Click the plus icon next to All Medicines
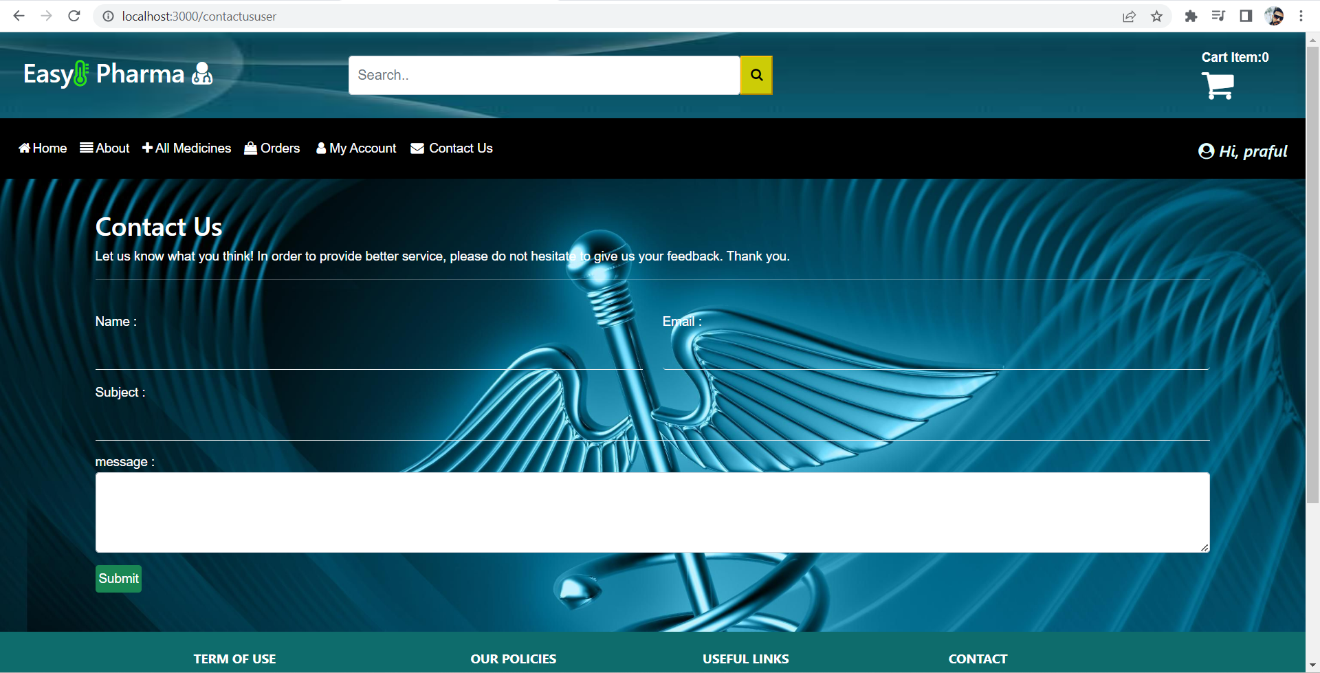Screen dimensions: 1320x673 [147, 148]
